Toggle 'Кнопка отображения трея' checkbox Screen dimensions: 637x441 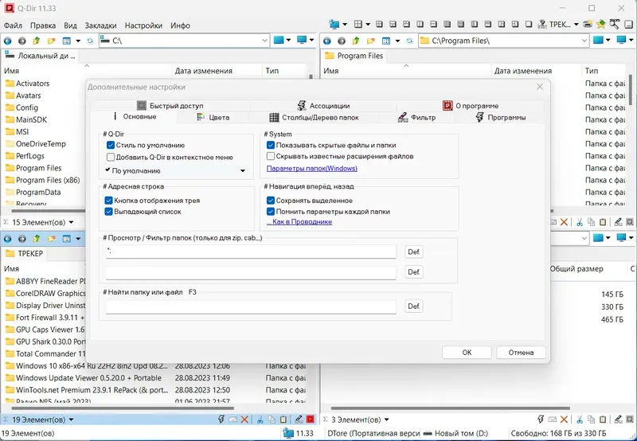(x=108, y=200)
